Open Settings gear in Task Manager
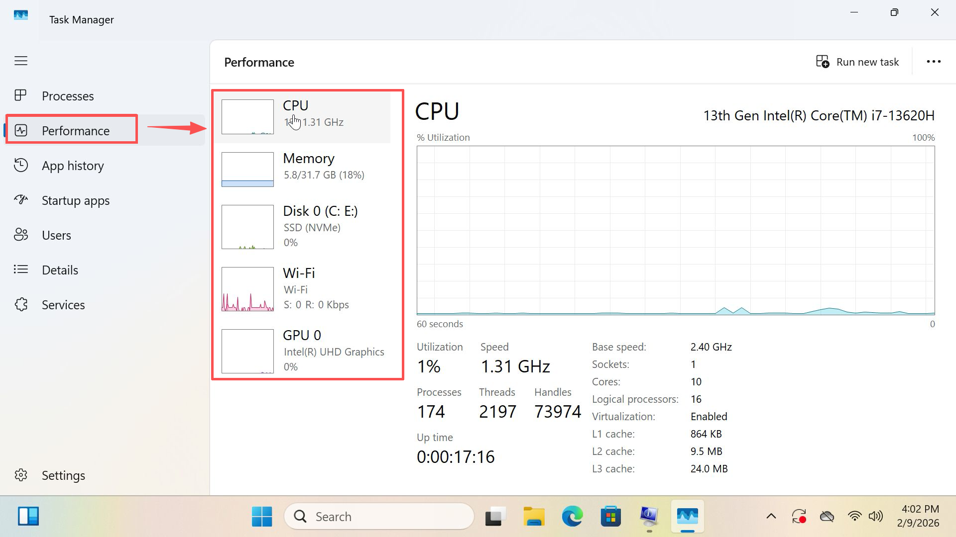 click(20, 475)
